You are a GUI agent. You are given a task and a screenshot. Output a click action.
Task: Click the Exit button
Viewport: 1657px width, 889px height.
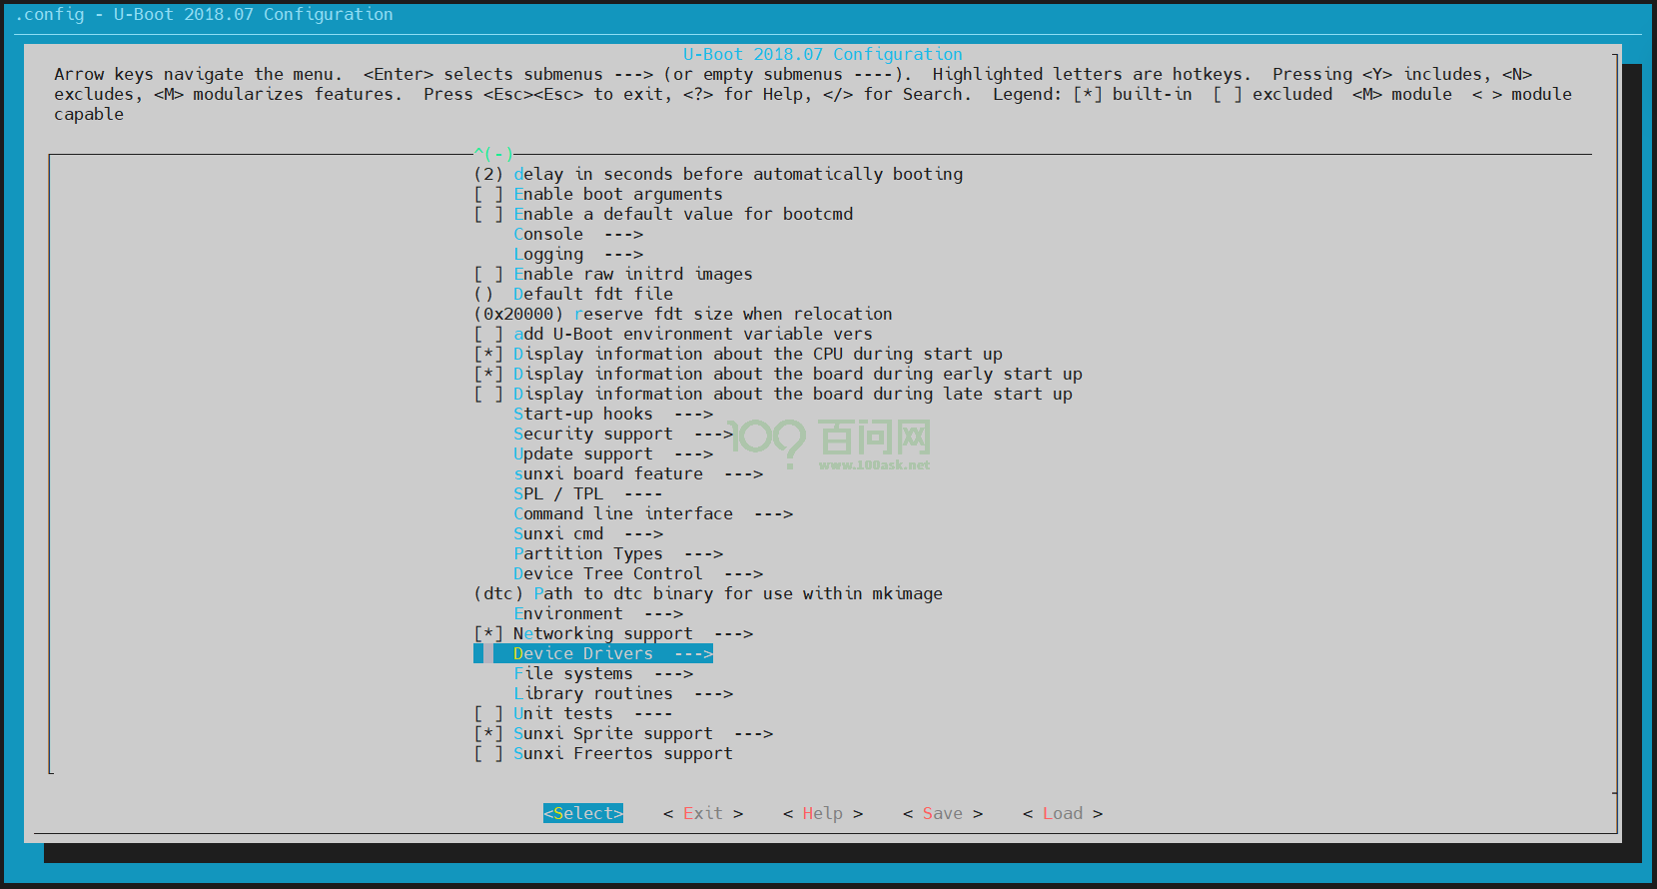(x=702, y=813)
